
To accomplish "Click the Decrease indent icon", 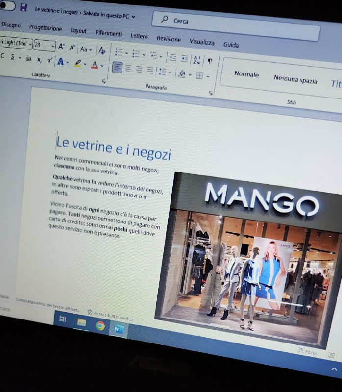I will 172,57.
